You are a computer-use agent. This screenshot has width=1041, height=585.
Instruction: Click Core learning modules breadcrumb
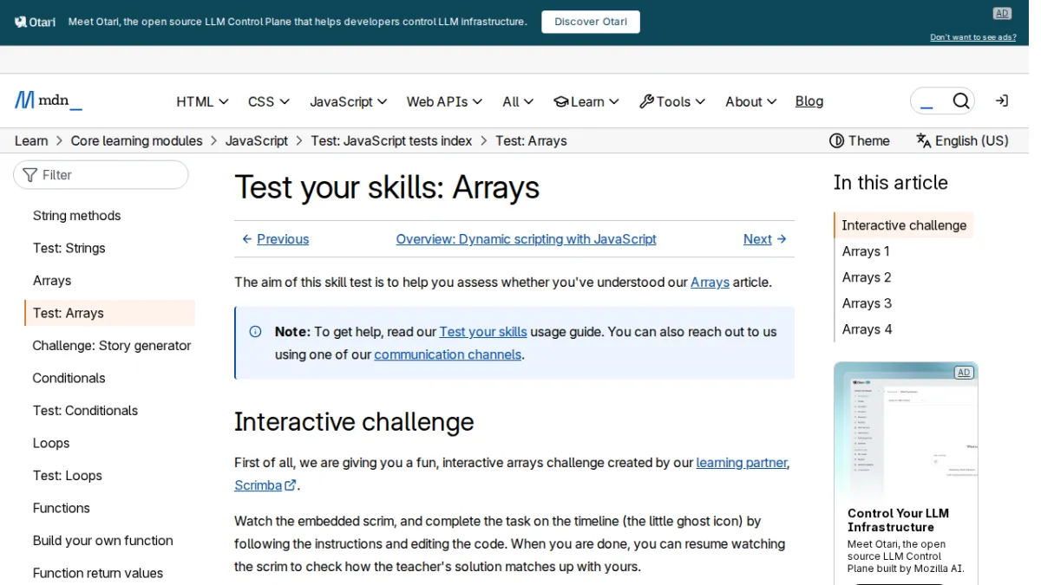(136, 140)
